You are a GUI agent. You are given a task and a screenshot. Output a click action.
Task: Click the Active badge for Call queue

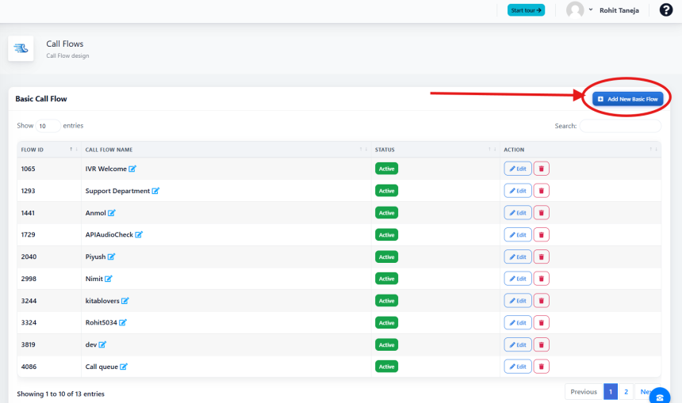(x=386, y=367)
